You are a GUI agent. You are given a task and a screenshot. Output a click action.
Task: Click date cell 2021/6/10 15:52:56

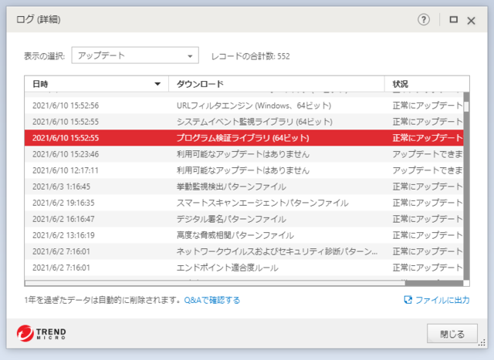[66, 106]
